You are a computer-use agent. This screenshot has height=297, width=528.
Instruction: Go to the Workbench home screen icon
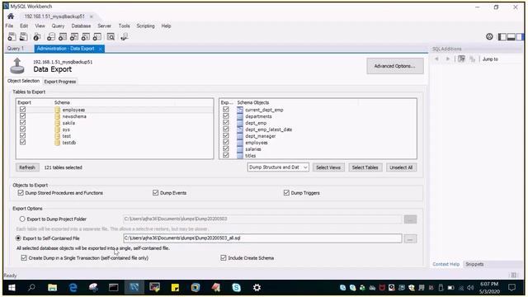pos(11,16)
